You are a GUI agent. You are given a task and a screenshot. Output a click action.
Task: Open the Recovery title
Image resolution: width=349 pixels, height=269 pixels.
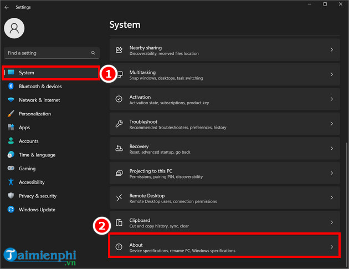tap(139, 146)
